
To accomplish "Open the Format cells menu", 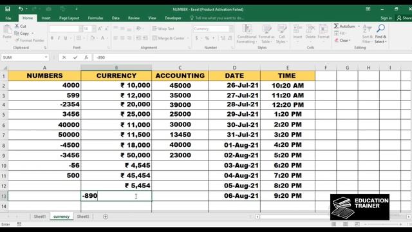I will (x=323, y=33).
